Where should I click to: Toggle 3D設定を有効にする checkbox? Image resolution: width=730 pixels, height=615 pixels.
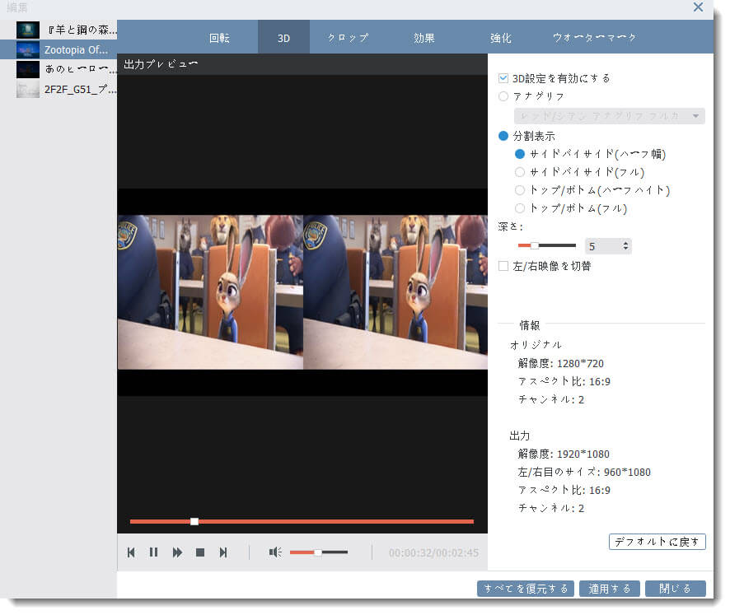pyautogui.click(x=503, y=78)
